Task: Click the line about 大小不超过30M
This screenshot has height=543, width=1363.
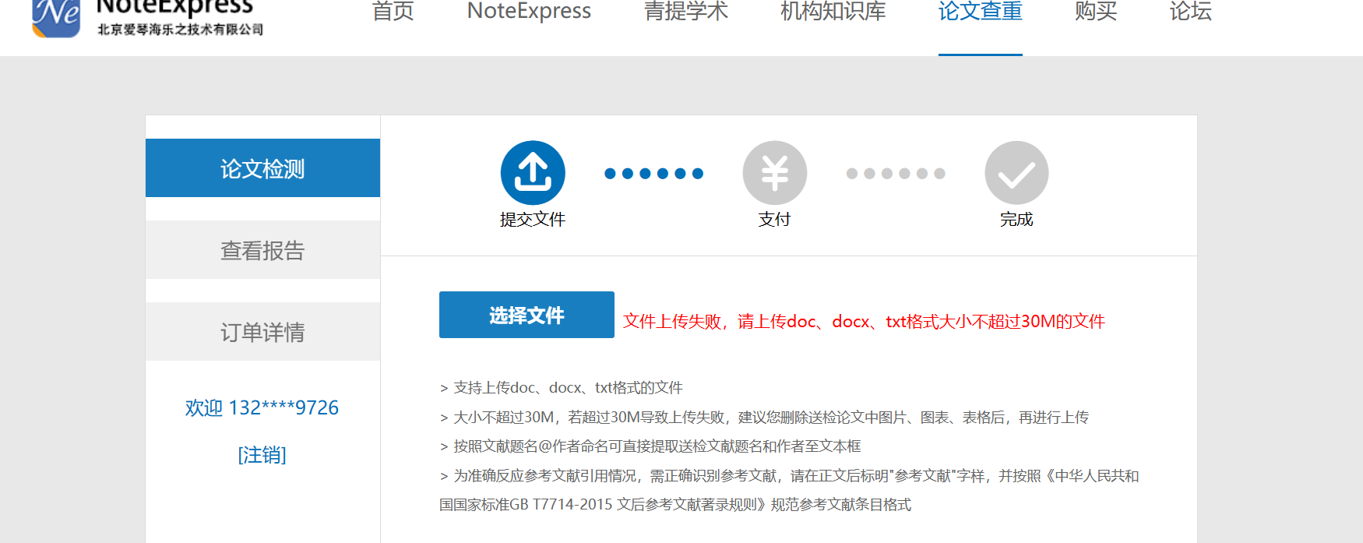Action: pyautogui.click(x=764, y=418)
